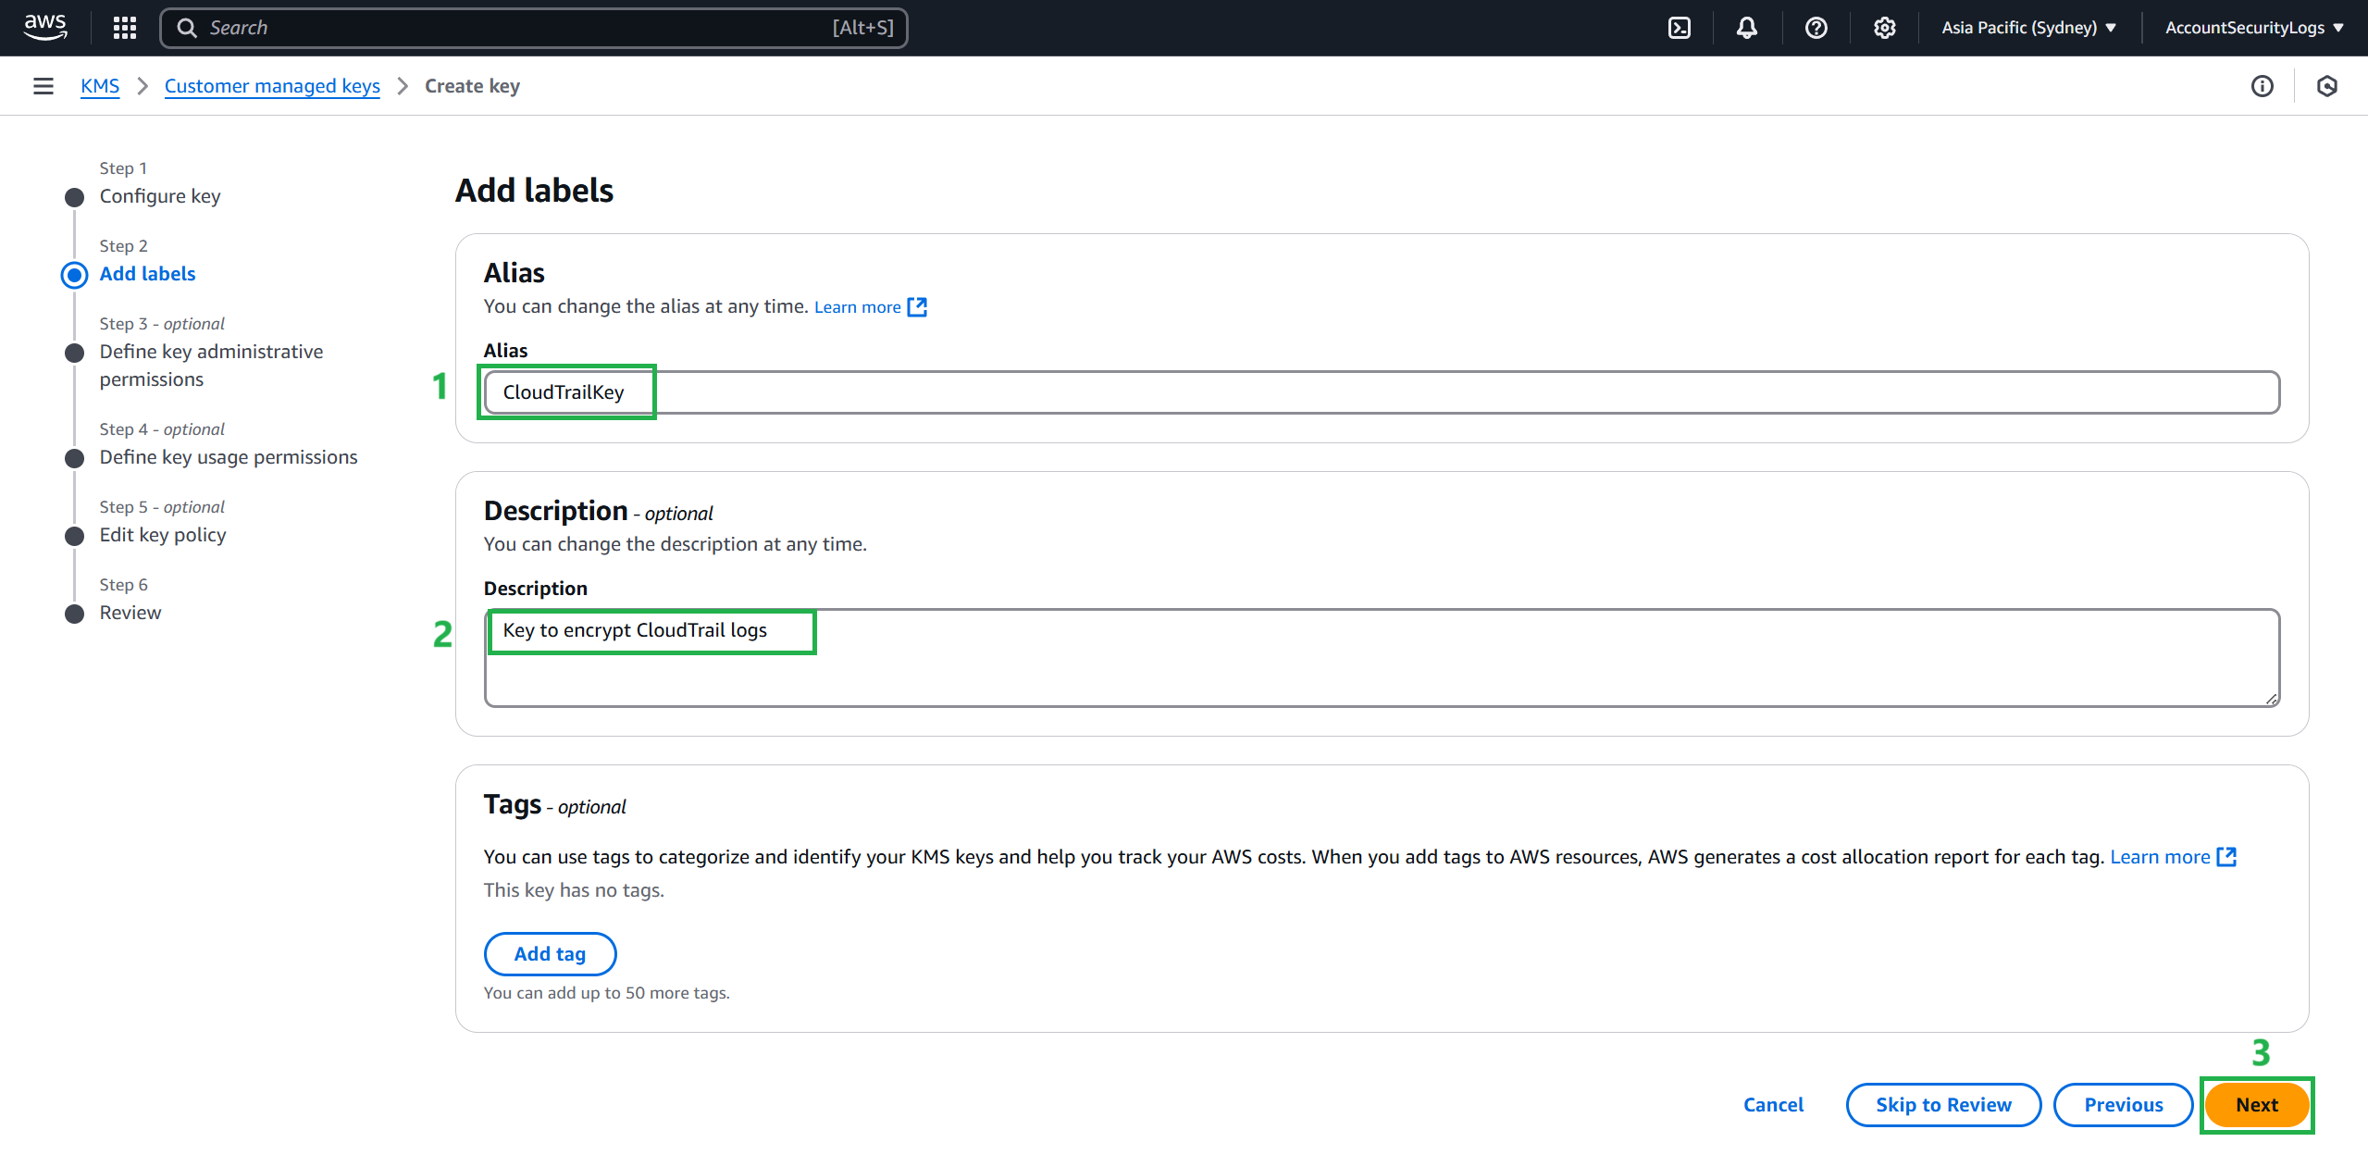
Task: Click the hexagon icon at top right
Action: (2326, 86)
